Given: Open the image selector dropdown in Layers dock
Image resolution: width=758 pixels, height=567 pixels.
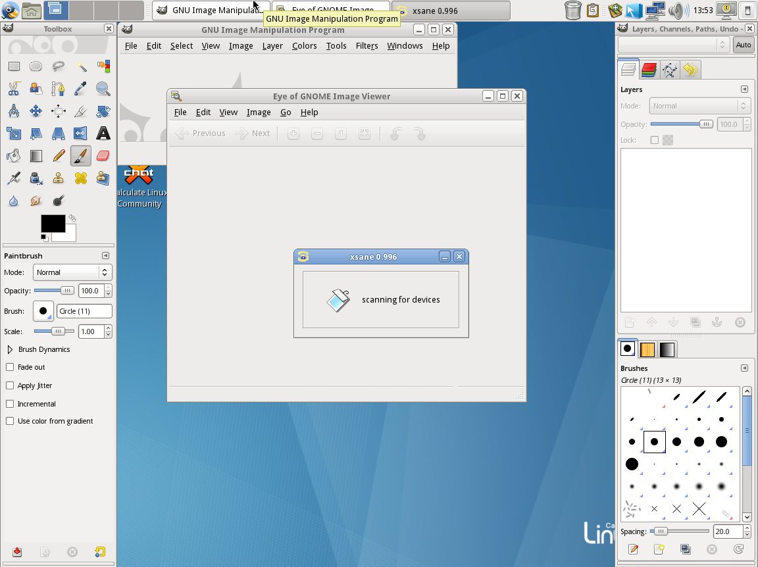Looking at the screenshot, I should [x=673, y=45].
